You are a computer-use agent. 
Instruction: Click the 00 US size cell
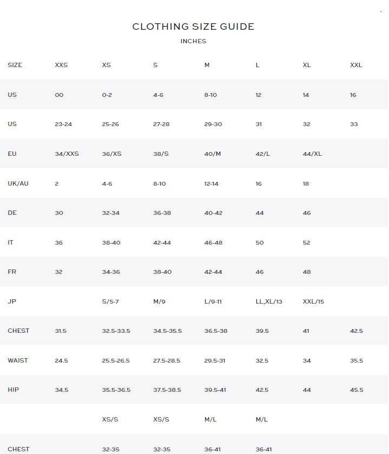[59, 95]
